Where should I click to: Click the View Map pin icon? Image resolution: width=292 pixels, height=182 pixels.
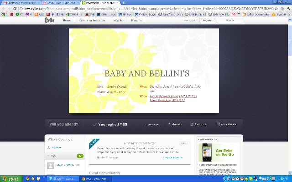pyautogui.click(x=169, y=124)
